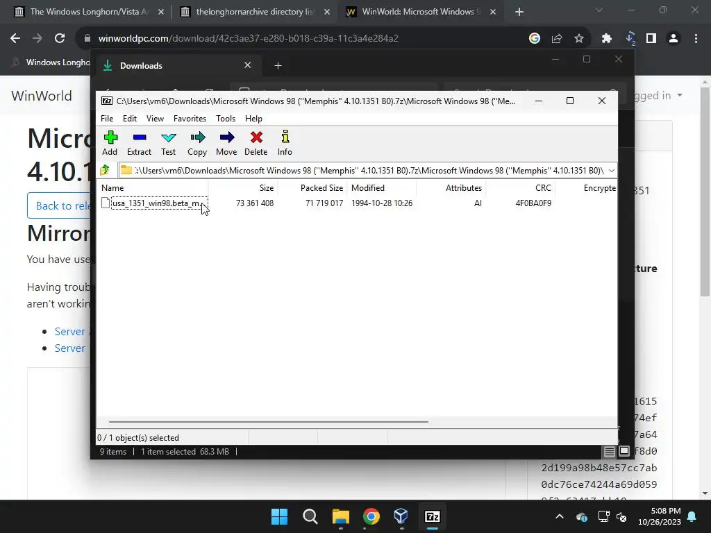
Task: Open the Edit menu
Action: coord(130,118)
